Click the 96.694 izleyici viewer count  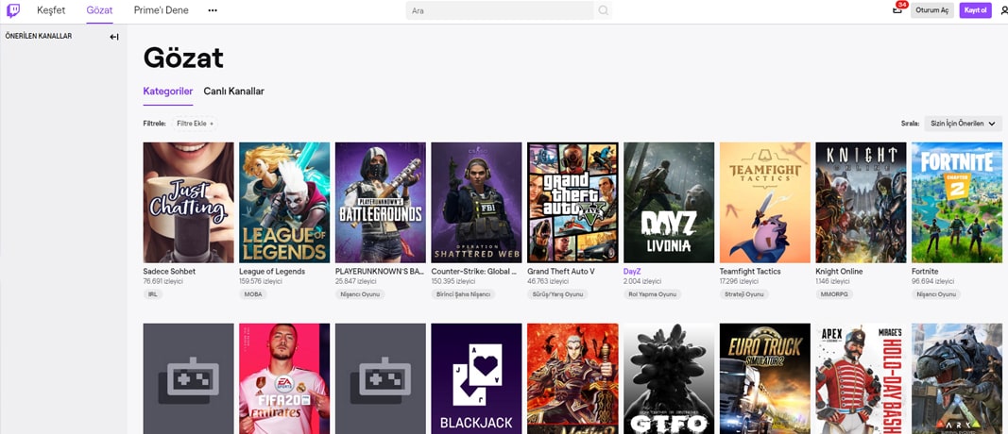[x=932, y=282]
